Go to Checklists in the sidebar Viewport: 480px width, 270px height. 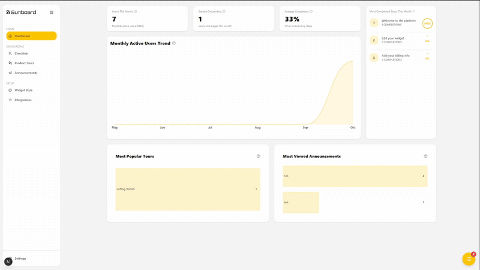(x=22, y=53)
